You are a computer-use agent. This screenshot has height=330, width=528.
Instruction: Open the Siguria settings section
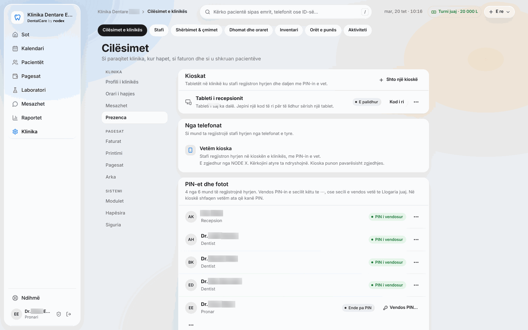pyautogui.click(x=135, y=225)
